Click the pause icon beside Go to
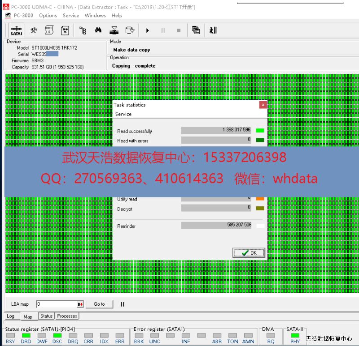The image size is (359, 346). [x=123, y=304]
